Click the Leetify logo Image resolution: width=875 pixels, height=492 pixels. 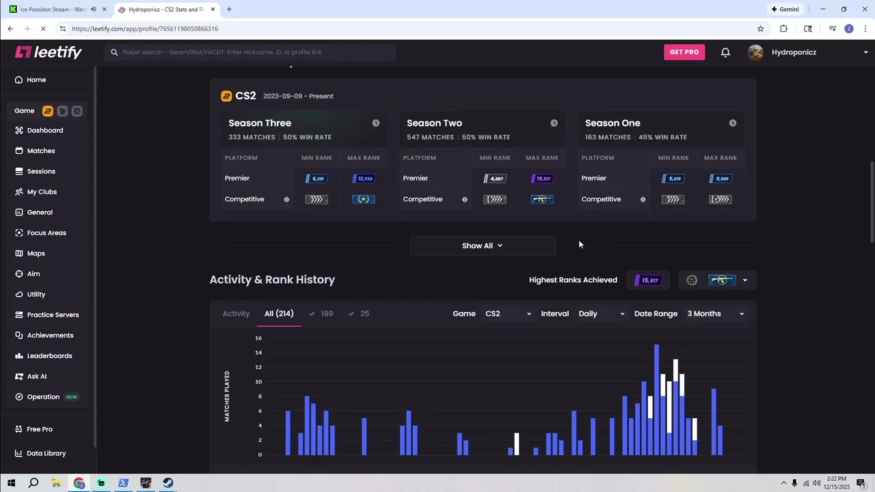49,52
